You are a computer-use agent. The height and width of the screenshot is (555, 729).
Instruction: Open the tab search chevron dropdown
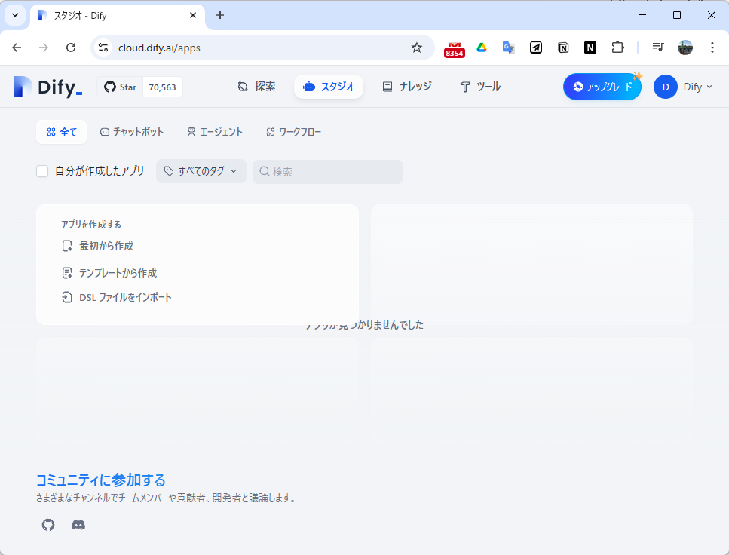coord(15,15)
